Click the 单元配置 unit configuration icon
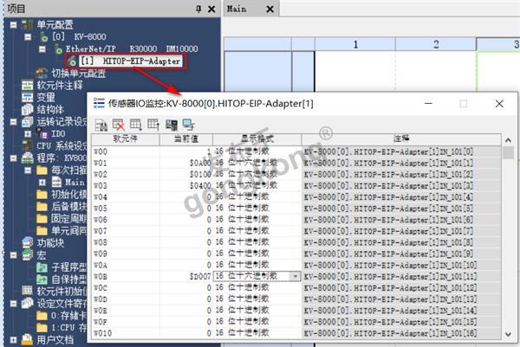The height and width of the screenshot is (347, 520). (x=27, y=24)
